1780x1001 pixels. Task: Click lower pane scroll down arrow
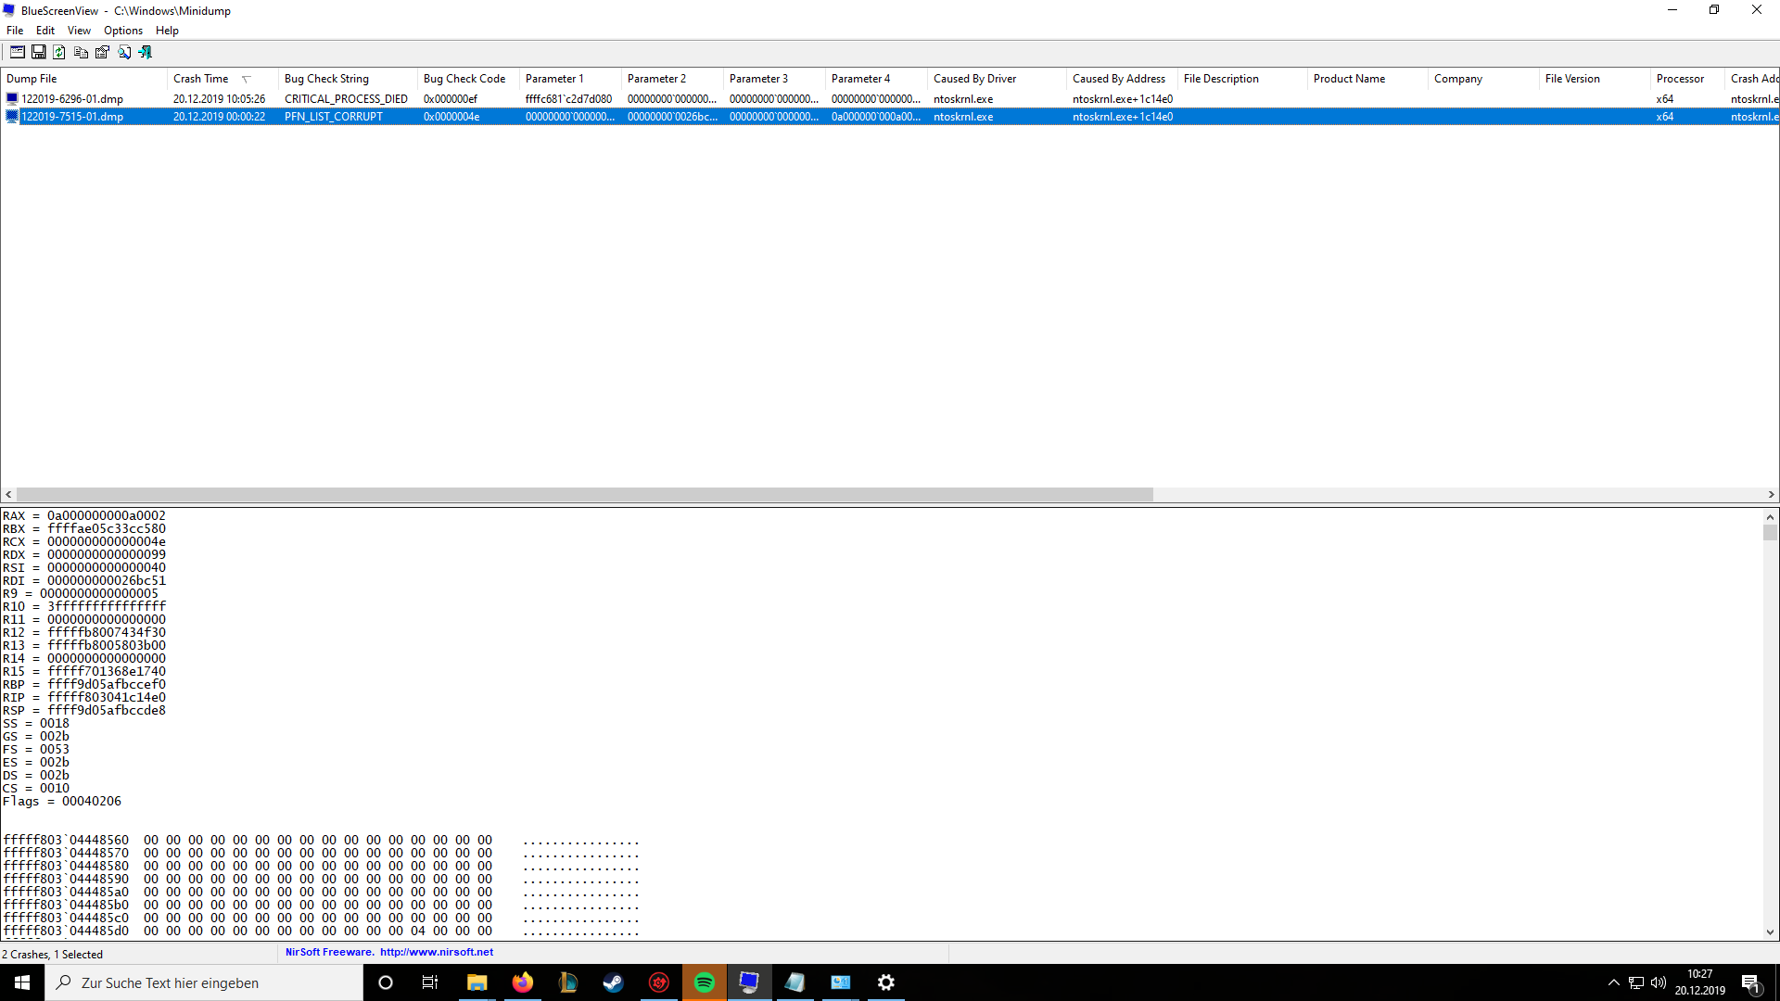(1770, 932)
